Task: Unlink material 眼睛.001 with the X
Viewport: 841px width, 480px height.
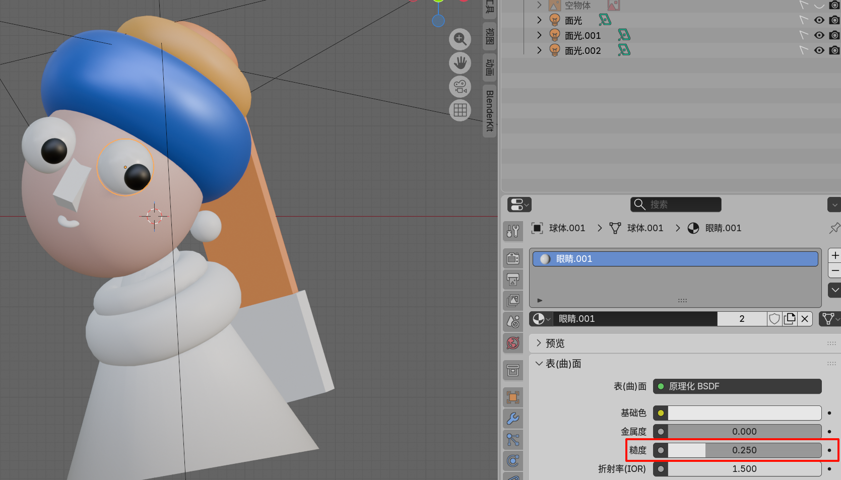Action: 805,319
